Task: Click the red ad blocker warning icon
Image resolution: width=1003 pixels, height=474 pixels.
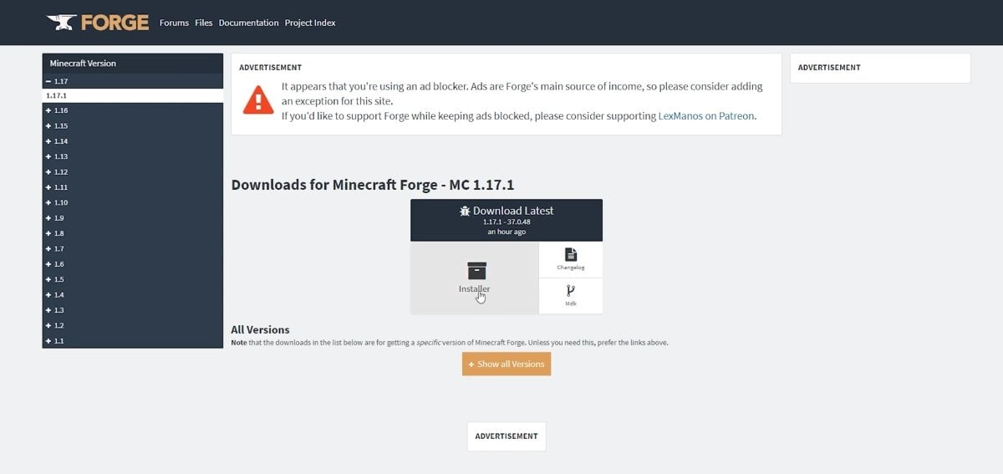Action: (258, 99)
